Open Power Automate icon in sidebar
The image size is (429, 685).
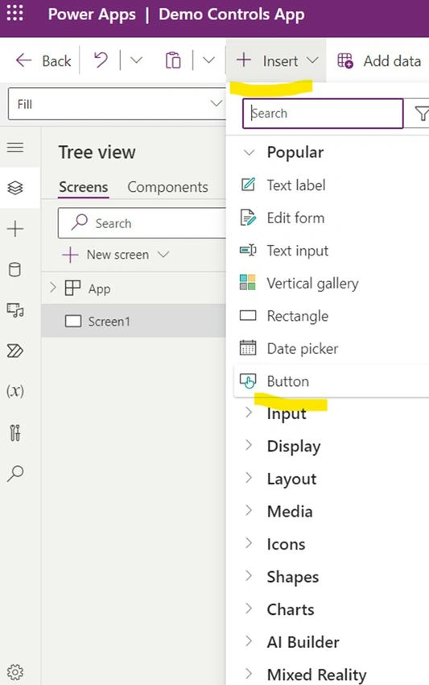pos(14,351)
